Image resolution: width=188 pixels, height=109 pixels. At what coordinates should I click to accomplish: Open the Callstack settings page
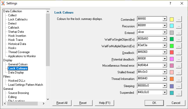(x=14, y=28)
